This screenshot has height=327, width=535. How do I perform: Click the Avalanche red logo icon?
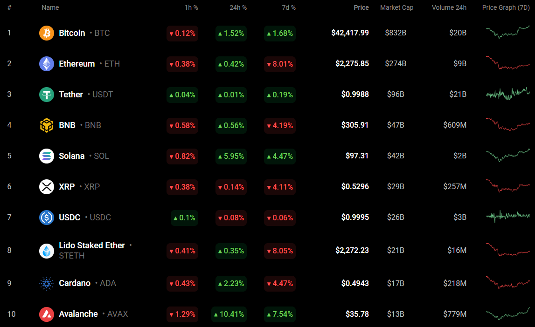pyautogui.click(x=47, y=314)
